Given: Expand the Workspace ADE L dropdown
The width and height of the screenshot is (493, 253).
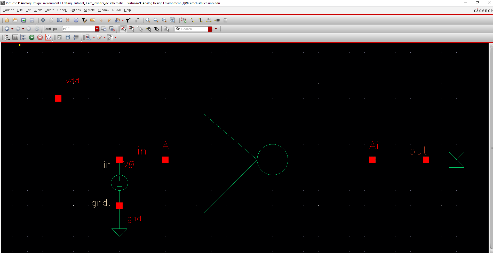Looking at the screenshot, I should [97, 29].
